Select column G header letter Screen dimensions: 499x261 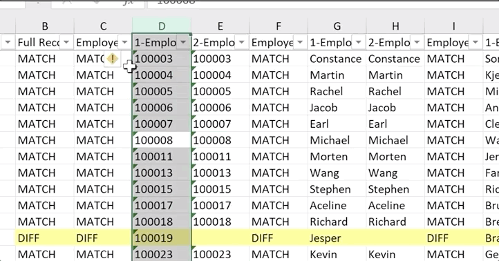click(x=337, y=26)
